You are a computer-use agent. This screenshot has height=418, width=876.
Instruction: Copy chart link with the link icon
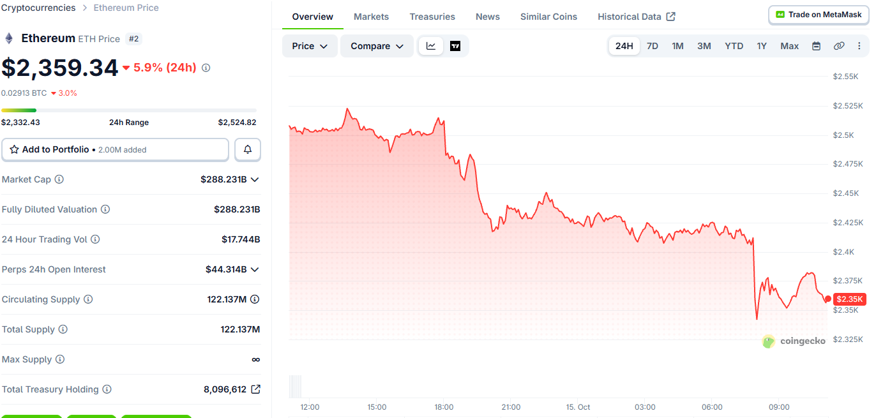point(839,46)
